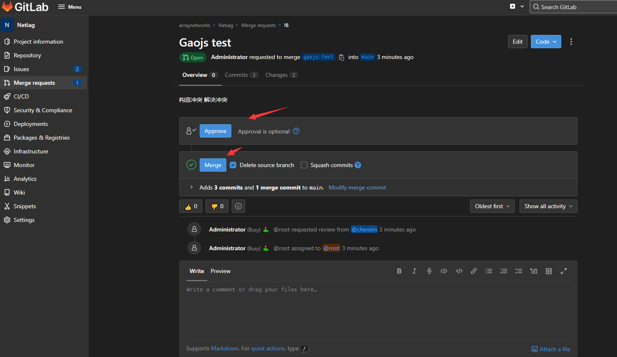This screenshot has height=357, width=617.
Task: Insert a collapsible section
Action: 534,271
